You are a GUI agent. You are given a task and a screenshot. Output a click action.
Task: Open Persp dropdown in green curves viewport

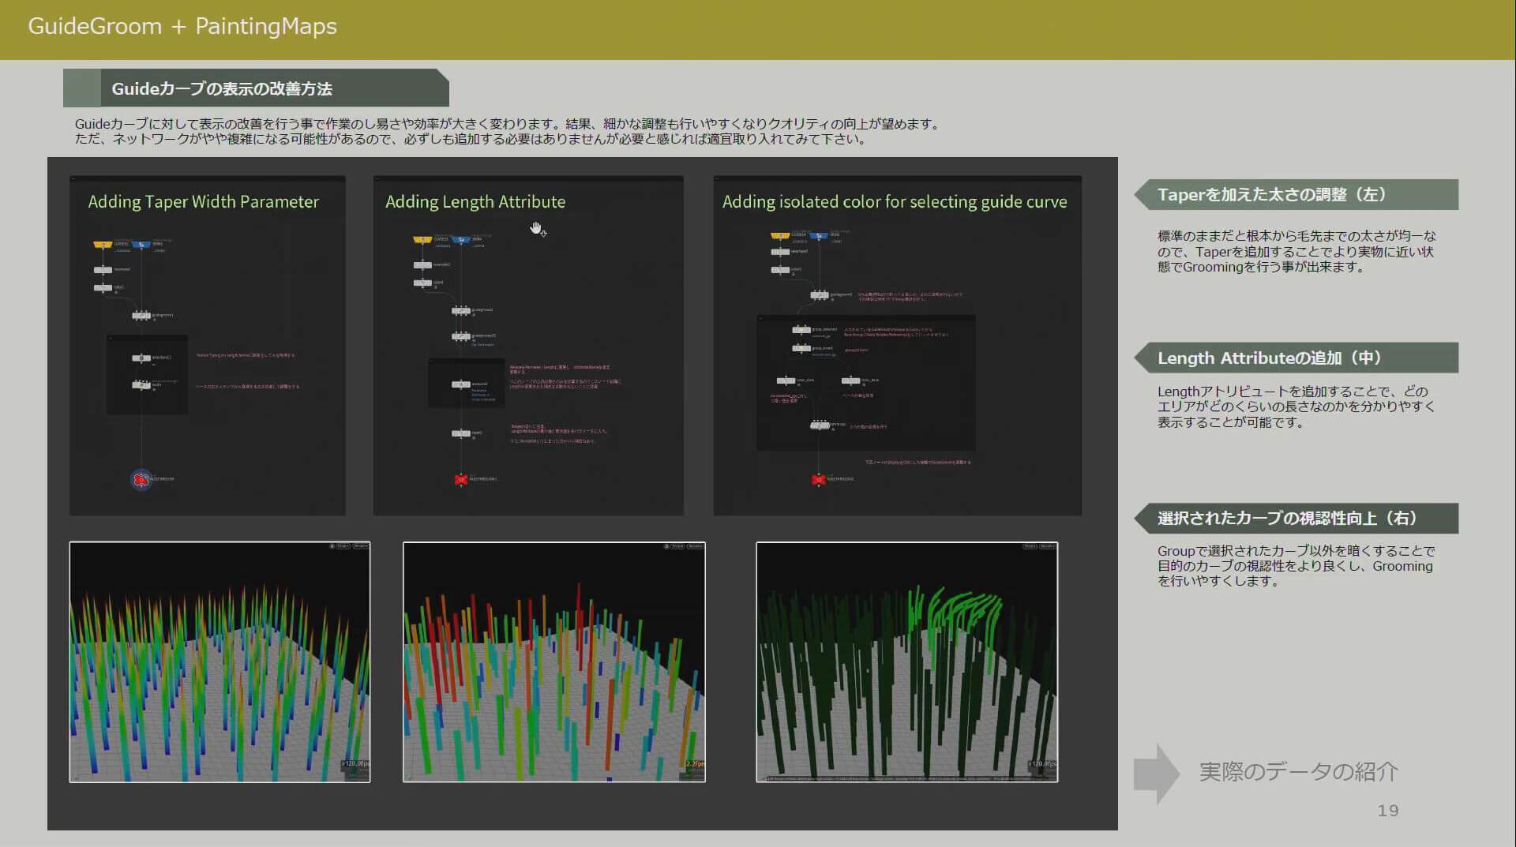[1030, 546]
